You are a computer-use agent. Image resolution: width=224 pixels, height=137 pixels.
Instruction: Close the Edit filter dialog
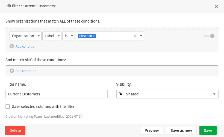coord(216,7)
